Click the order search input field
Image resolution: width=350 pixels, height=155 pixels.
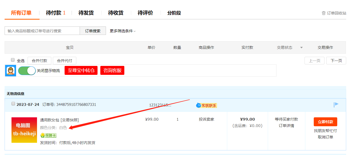42,31
